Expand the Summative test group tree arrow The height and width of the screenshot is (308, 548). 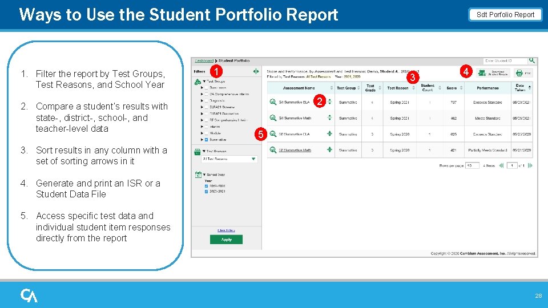(x=202, y=140)
